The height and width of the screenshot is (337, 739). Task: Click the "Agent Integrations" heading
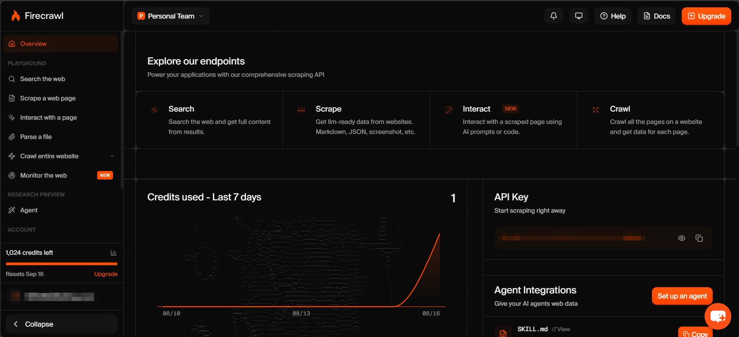535,290
